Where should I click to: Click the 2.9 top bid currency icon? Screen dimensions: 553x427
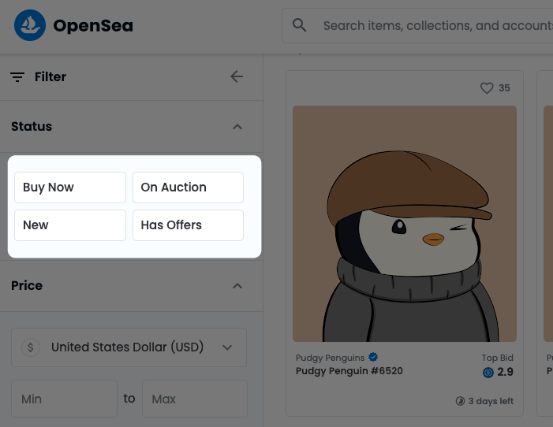tap(488, 373)
